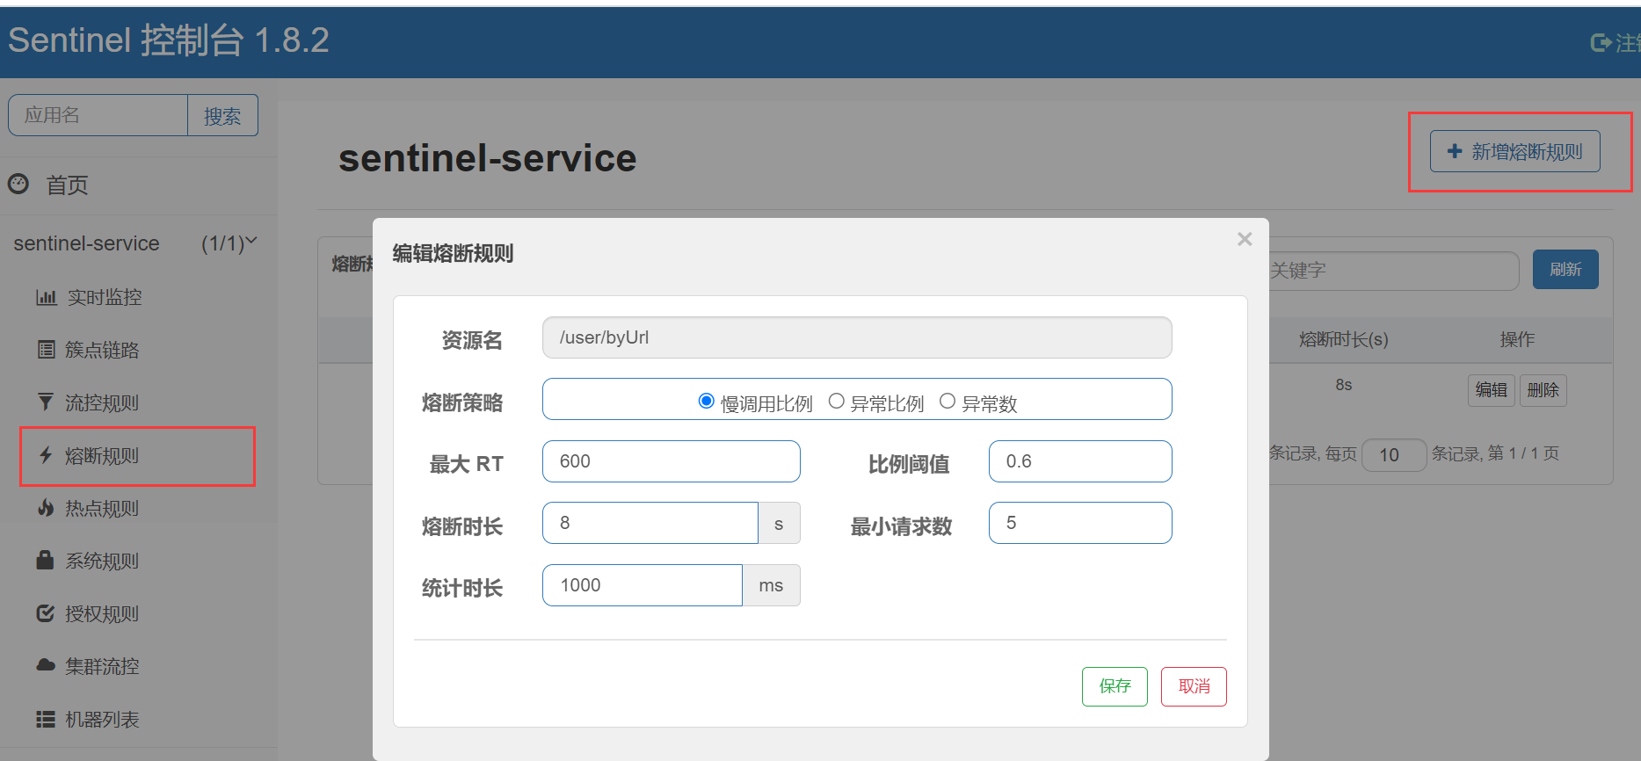This screenshot has width=1641, height=761.
Task: Click the 熔断时长(s) column header
Action: point(1343,339)
